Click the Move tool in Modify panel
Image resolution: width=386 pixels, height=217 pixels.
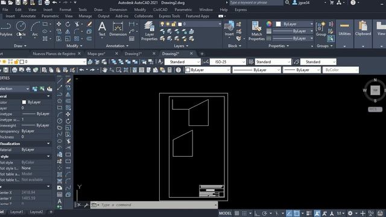coord(59,24)
